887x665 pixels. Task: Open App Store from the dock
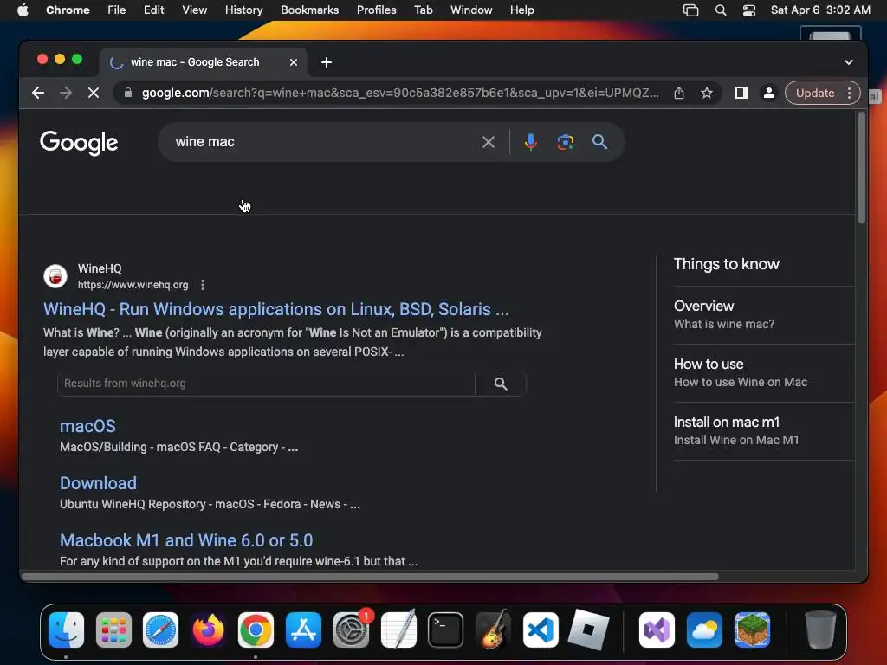[x=303, y=629]
